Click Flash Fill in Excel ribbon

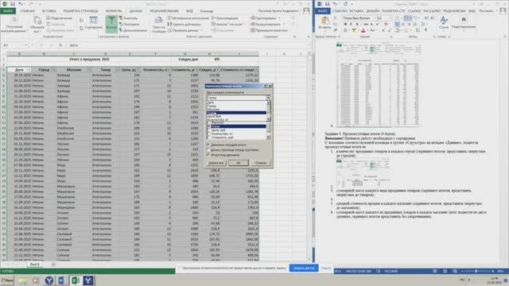(188, 18)
